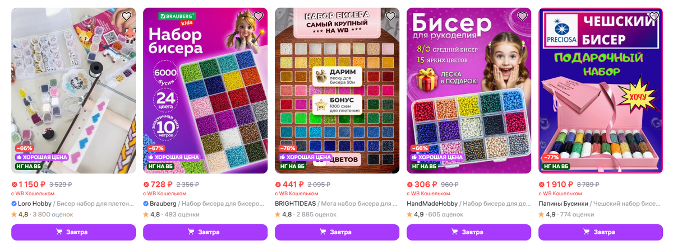Favorite the Loro Hobby bead set with heart icon

click(x=127, y=16)
